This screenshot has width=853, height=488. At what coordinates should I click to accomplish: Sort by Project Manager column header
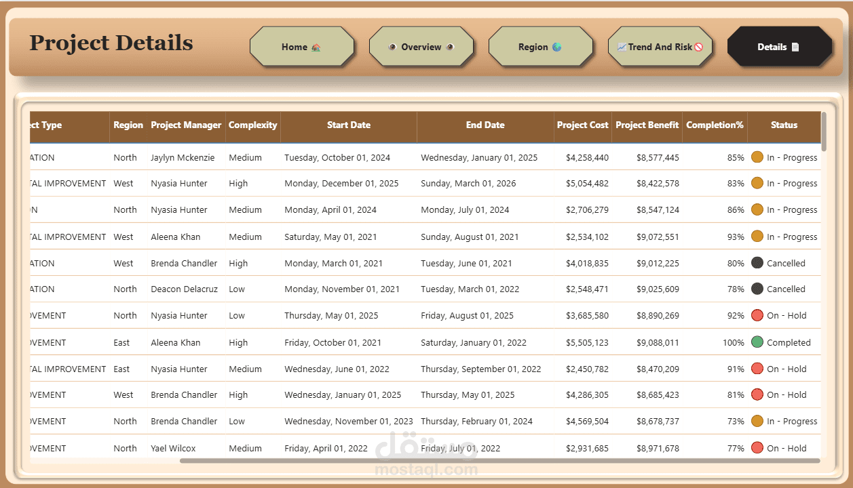point(186,125)
